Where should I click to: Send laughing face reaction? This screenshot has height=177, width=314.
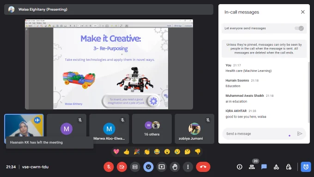point(157,152)
